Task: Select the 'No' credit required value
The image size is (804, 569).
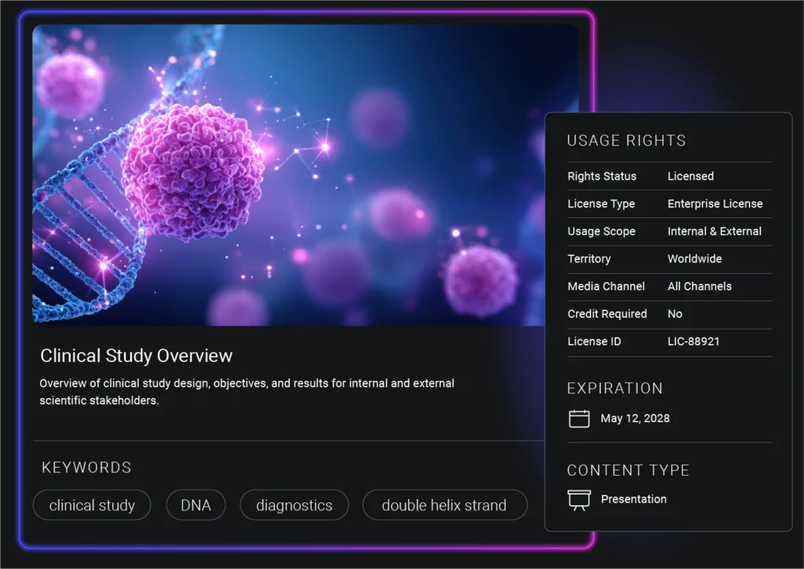Action: tap(674, 314)
